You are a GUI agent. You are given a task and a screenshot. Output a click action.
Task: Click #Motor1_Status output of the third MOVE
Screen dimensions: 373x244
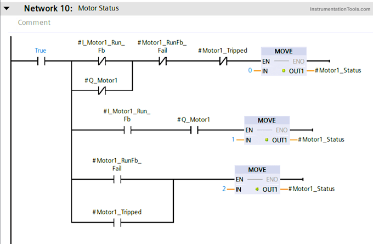[x=312, y=188]
